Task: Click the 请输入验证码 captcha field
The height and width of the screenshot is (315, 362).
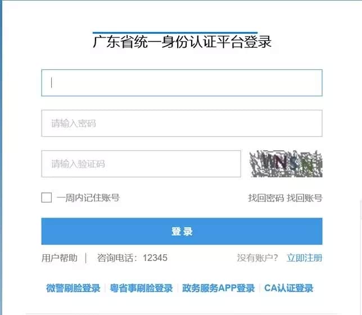Action: (141, 164)
